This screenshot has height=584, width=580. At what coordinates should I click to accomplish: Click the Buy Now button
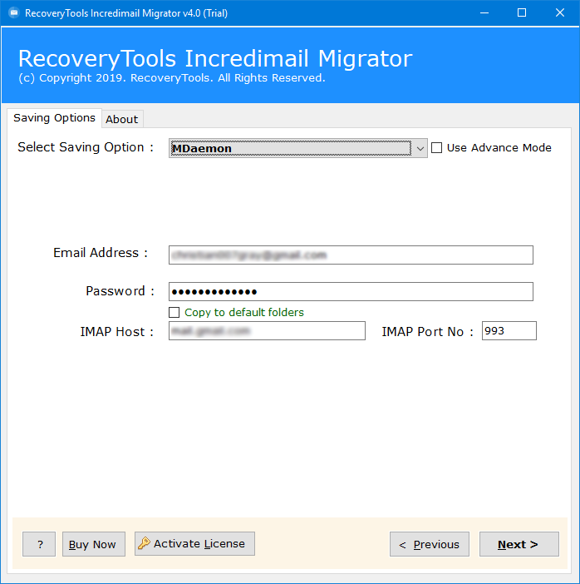92,544
